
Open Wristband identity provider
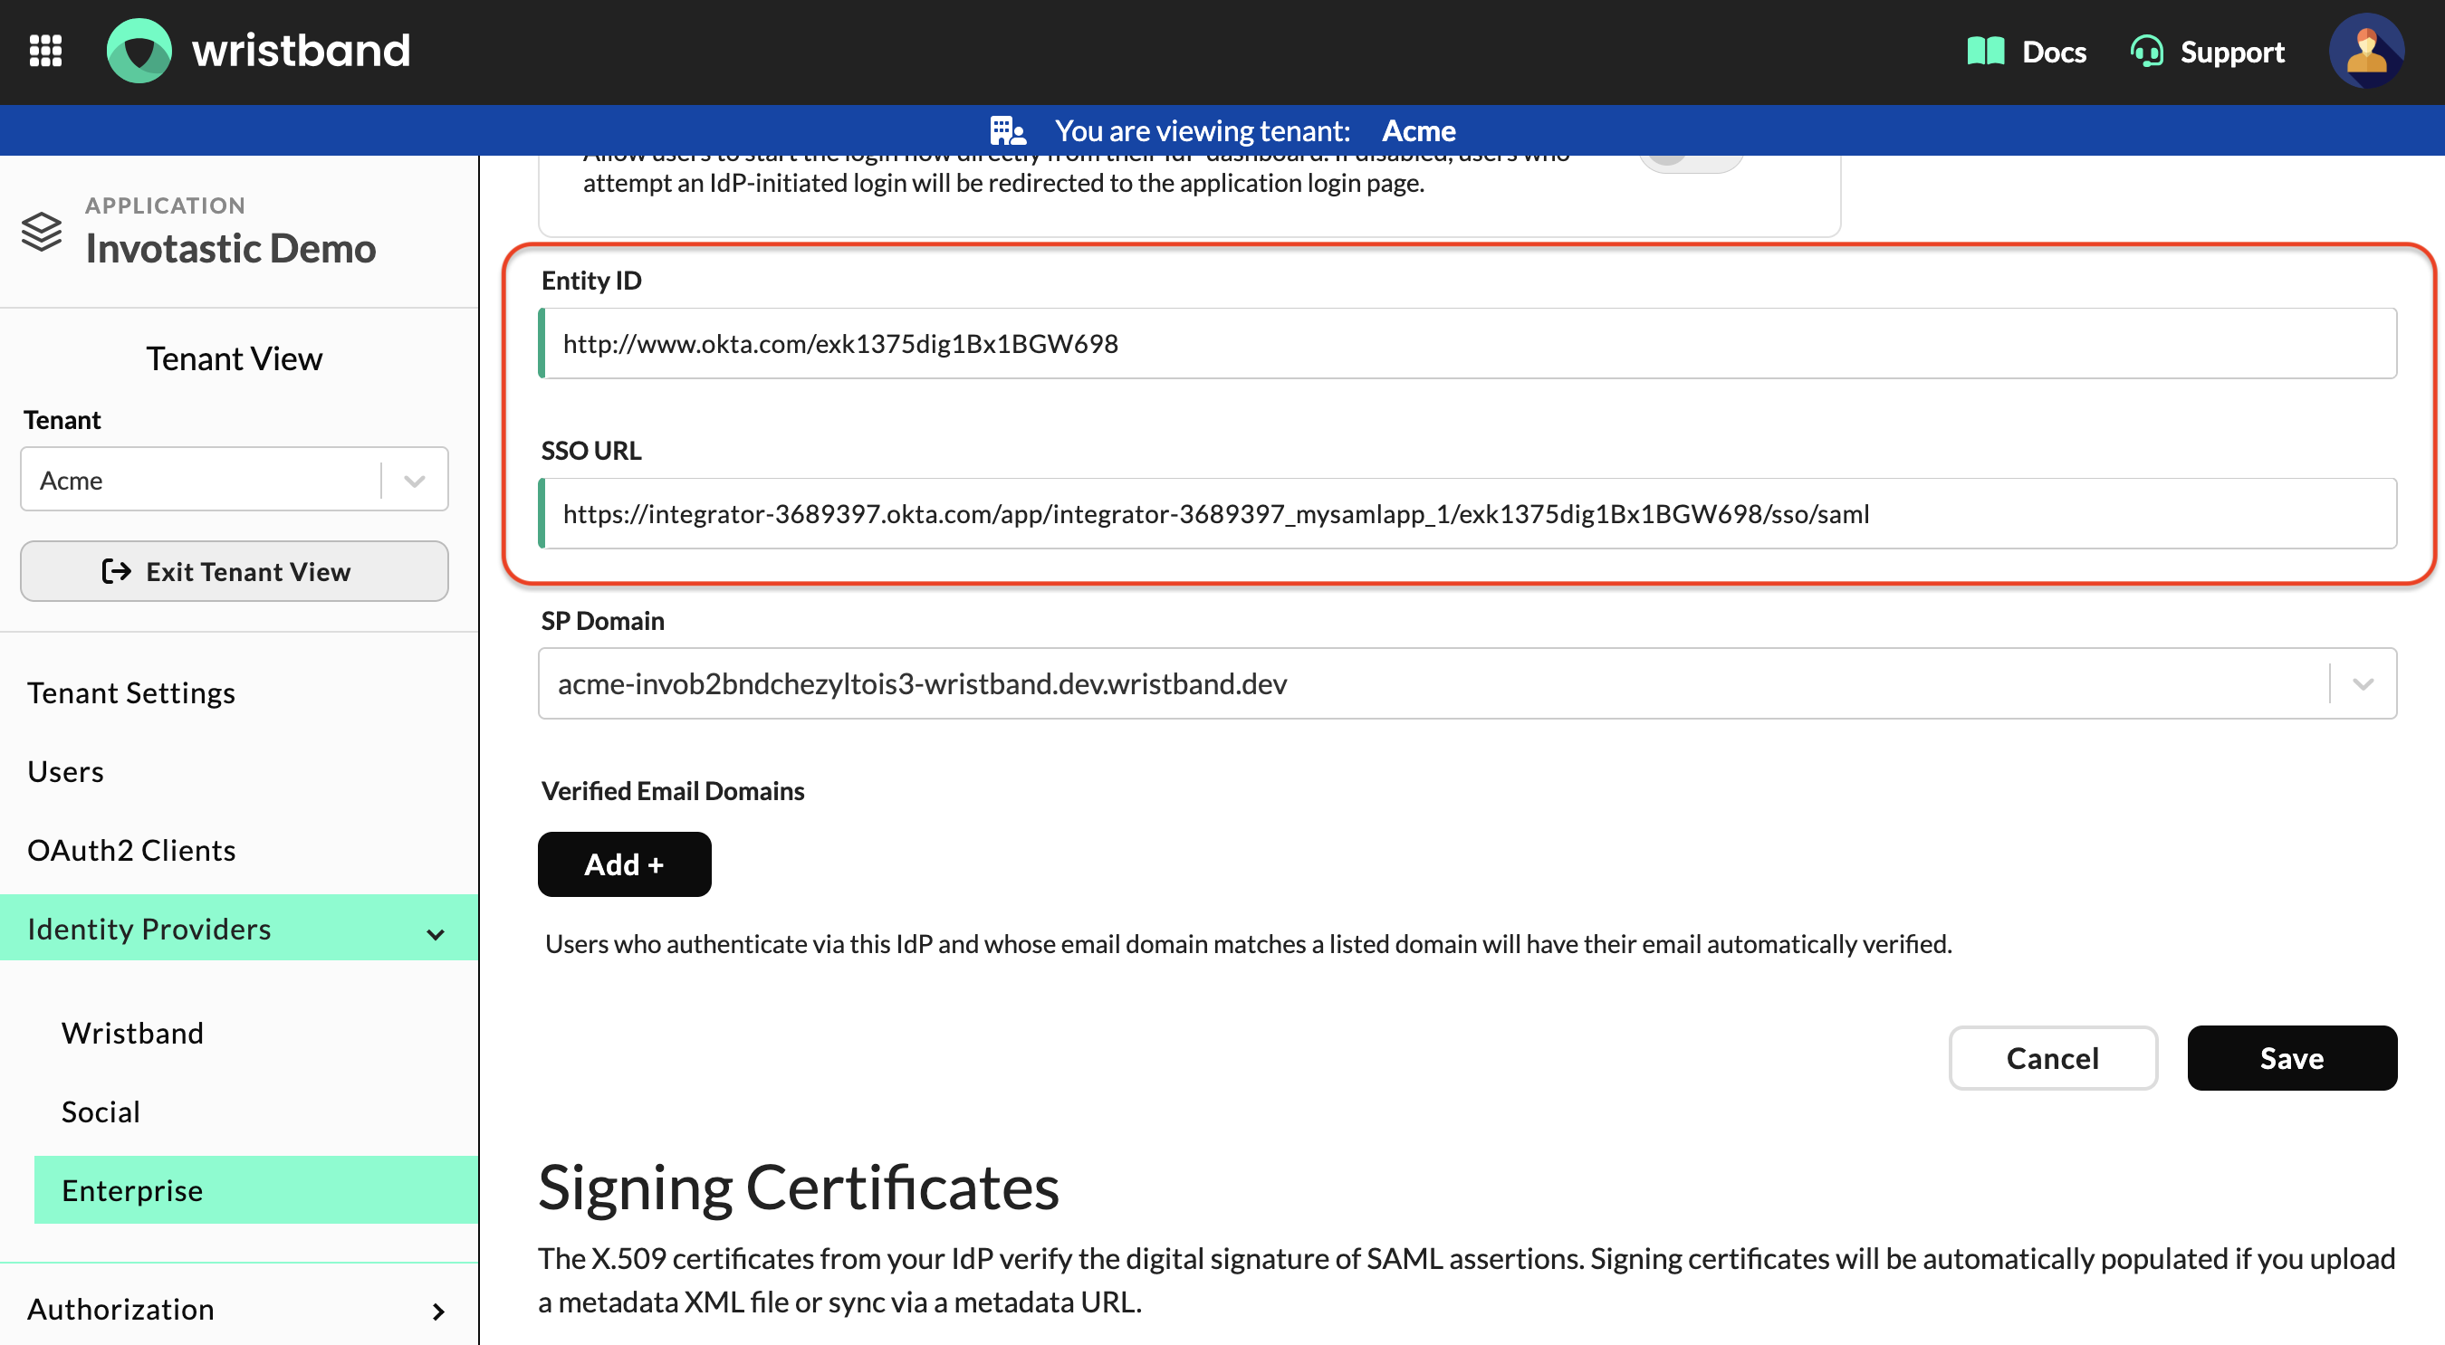[133, 1032]
